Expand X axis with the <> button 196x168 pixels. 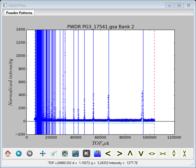[152, 154]
